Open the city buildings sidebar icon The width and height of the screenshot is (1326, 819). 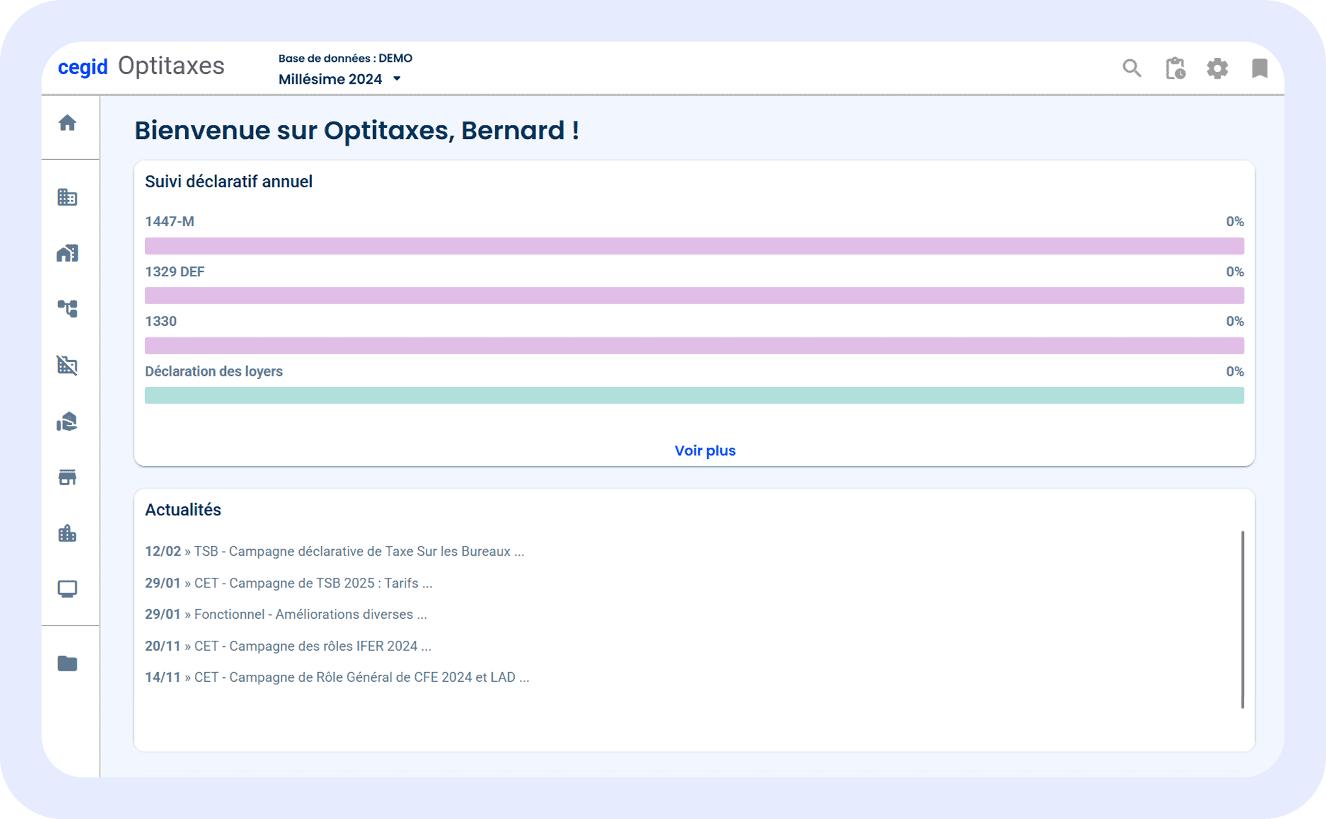[x=68, y=534]
